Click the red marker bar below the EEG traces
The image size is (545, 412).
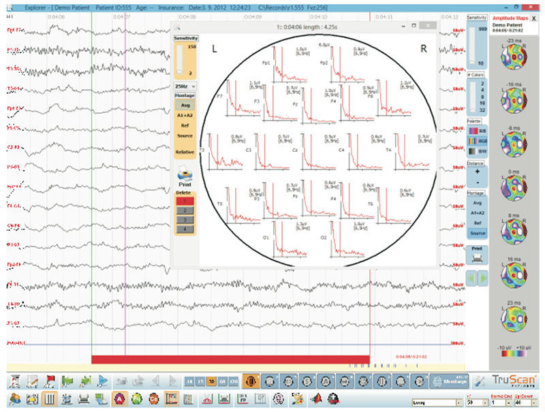point(232,357)
